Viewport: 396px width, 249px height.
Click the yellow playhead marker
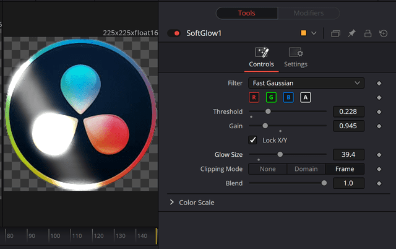pos(156,236)
